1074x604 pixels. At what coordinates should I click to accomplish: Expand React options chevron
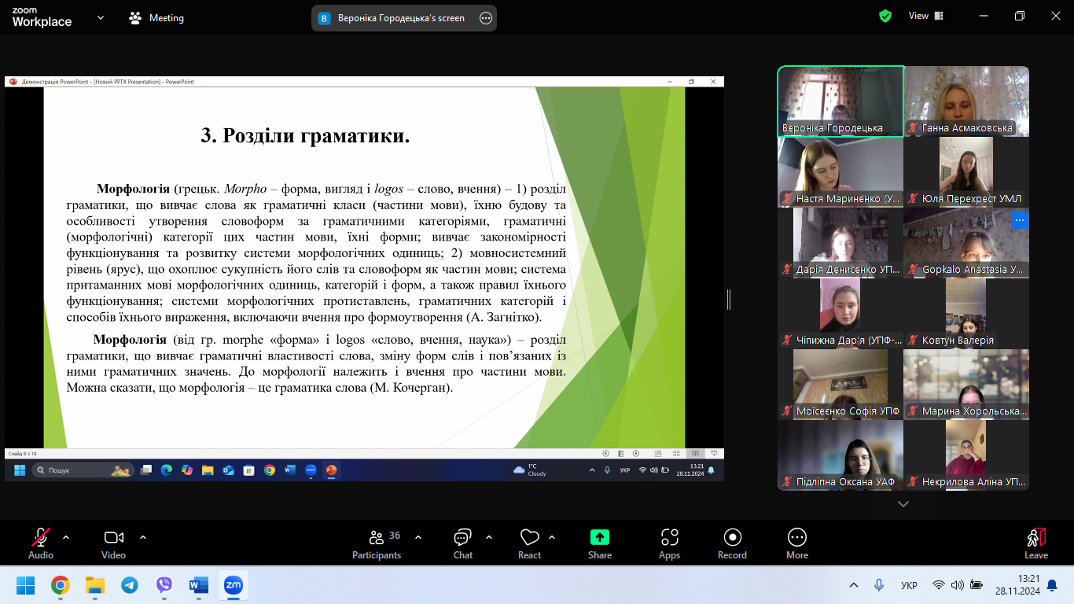[x=552, y=538]
